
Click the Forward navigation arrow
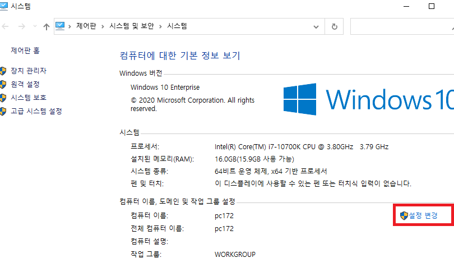click(x=22, y=27)
